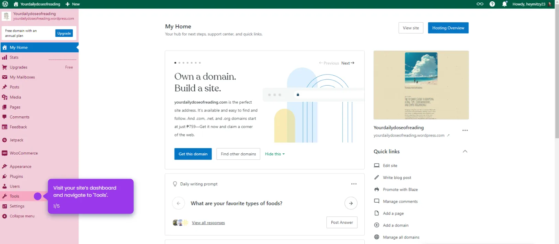Click the site avatar in sidebar header

tap(6, 16)
